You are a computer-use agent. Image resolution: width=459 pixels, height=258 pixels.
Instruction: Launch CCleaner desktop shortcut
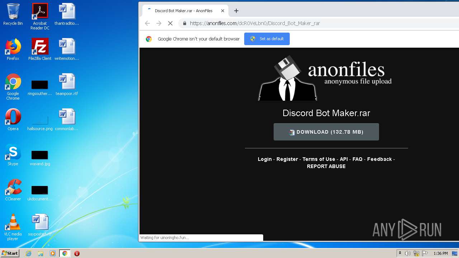coord(13,190)
